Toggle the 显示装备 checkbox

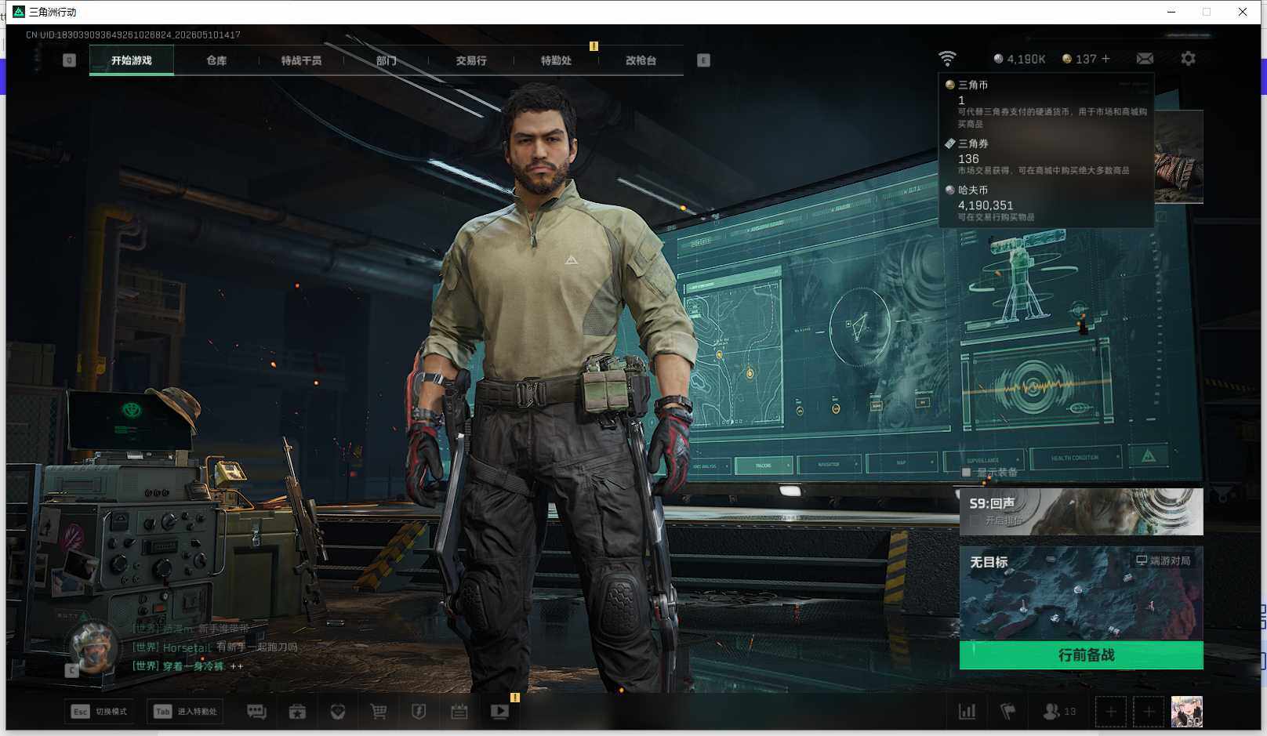point(966,472)
